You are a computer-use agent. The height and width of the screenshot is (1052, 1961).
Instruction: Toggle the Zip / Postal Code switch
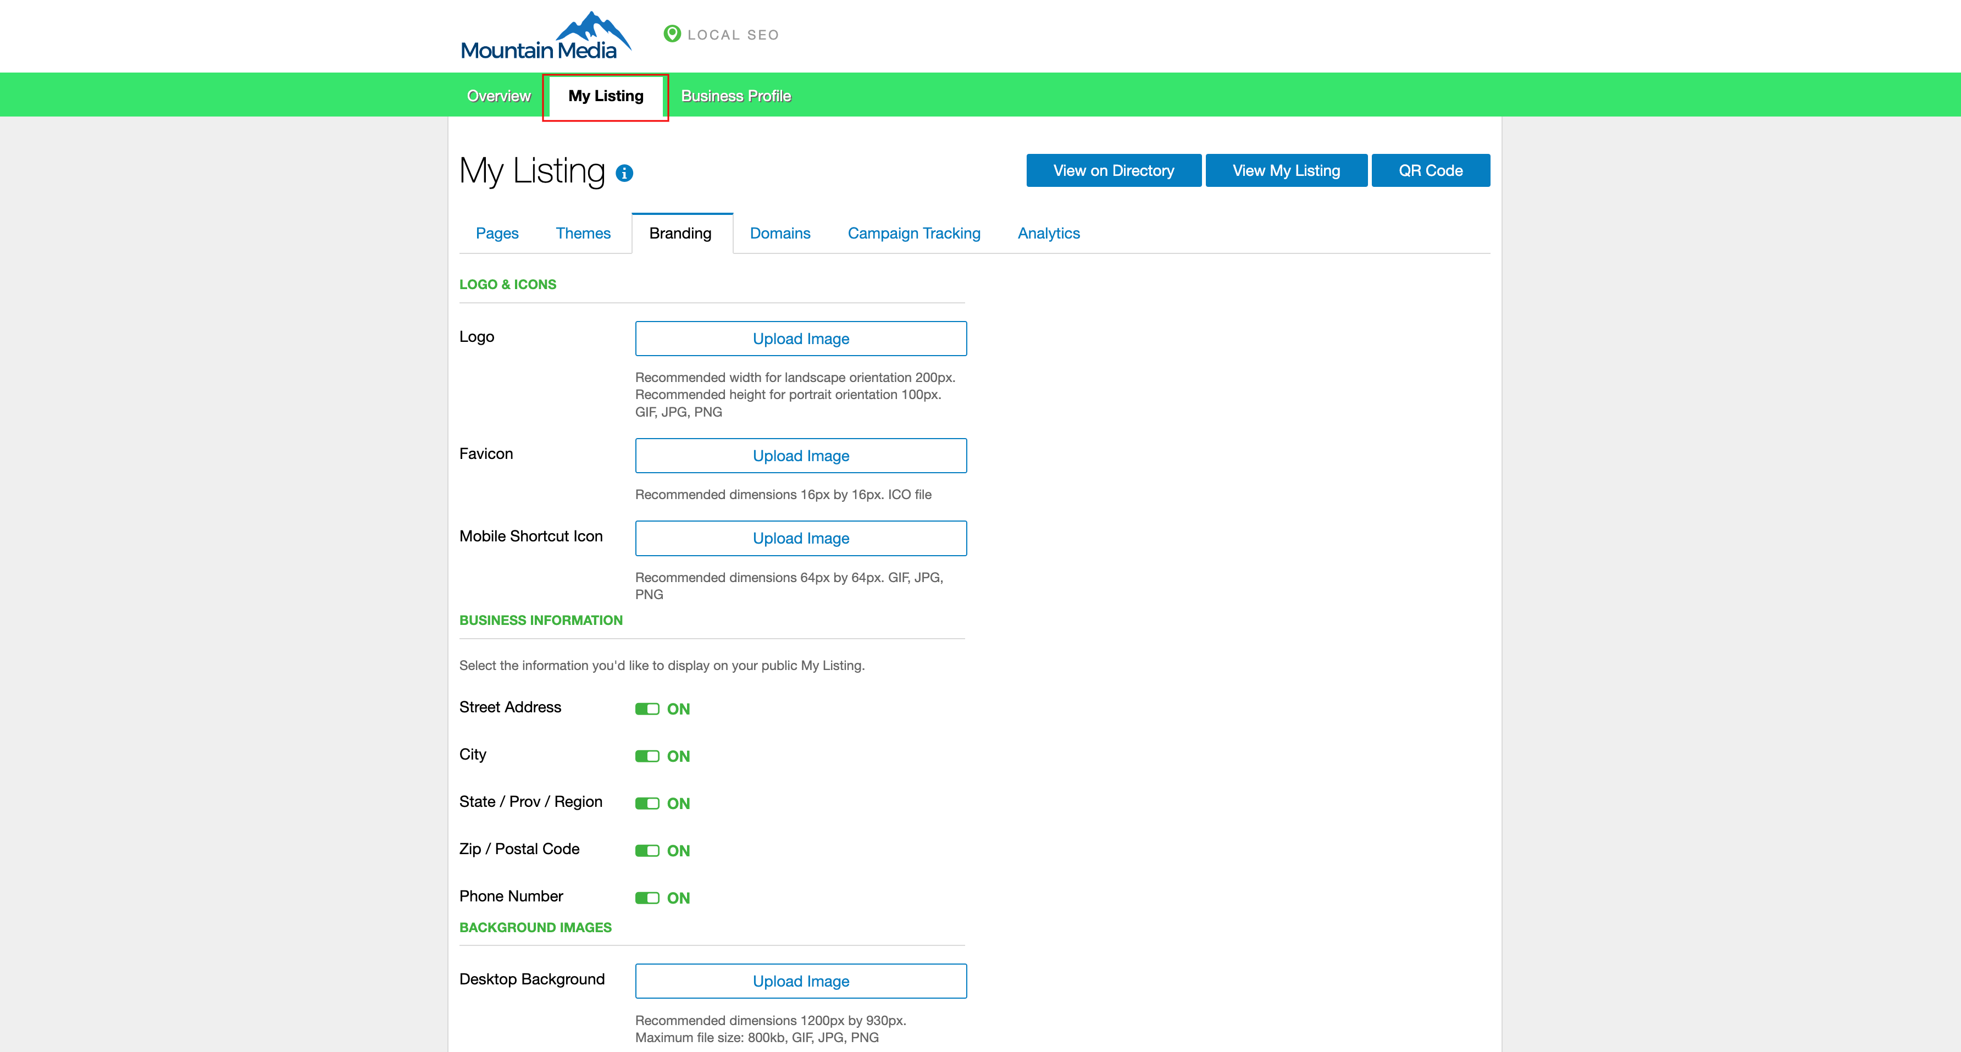pos(647,850)
